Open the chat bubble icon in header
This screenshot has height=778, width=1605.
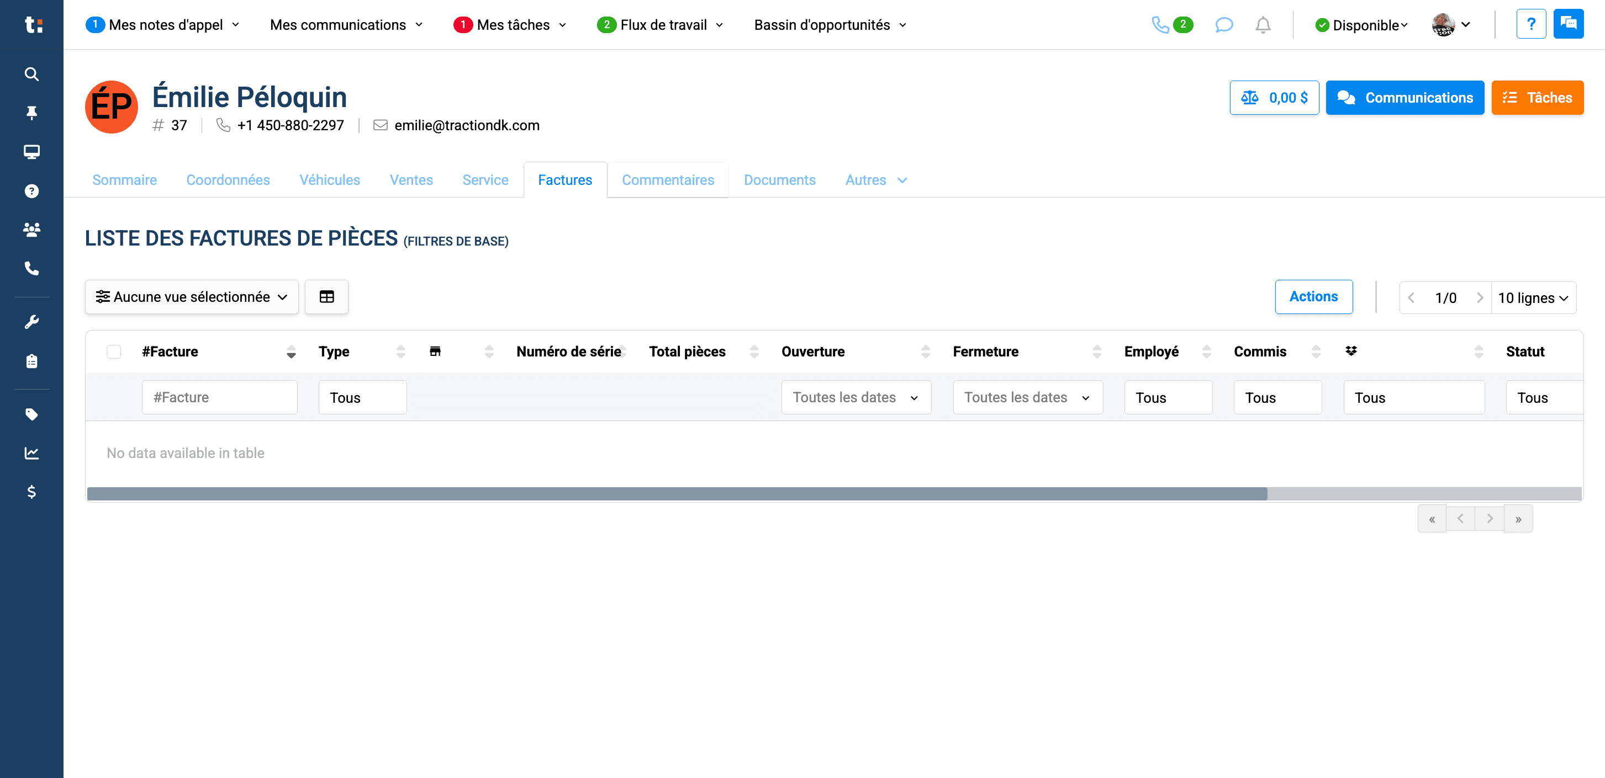1224,25
